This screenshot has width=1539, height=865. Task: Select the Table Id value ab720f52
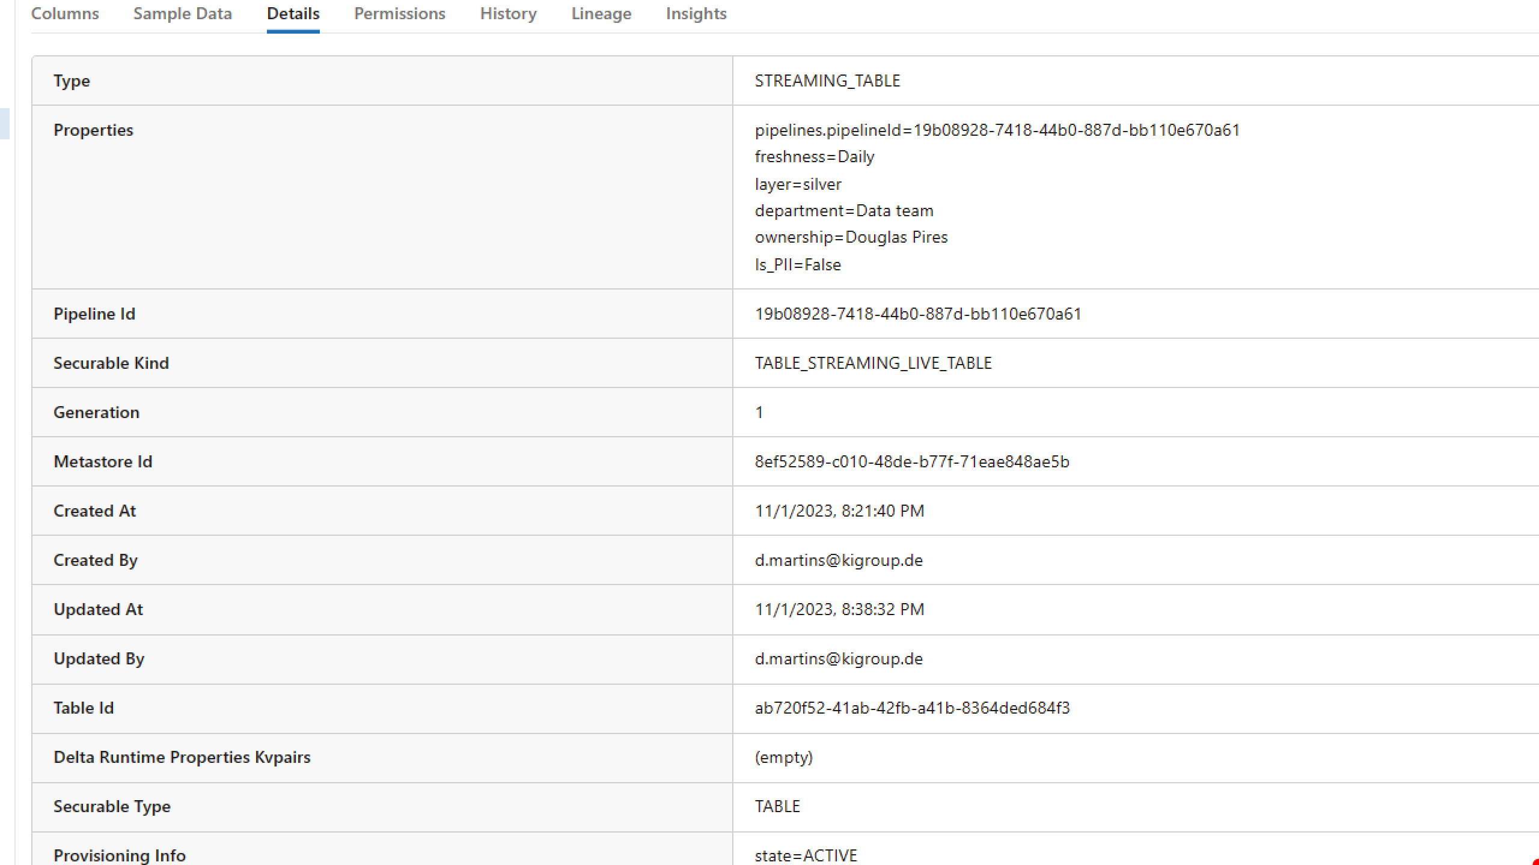[x=913, y=708]
